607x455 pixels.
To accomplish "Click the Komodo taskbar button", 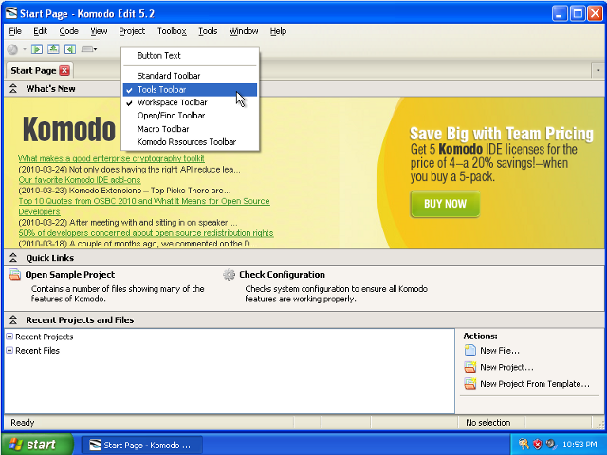I will coord(142,445).
